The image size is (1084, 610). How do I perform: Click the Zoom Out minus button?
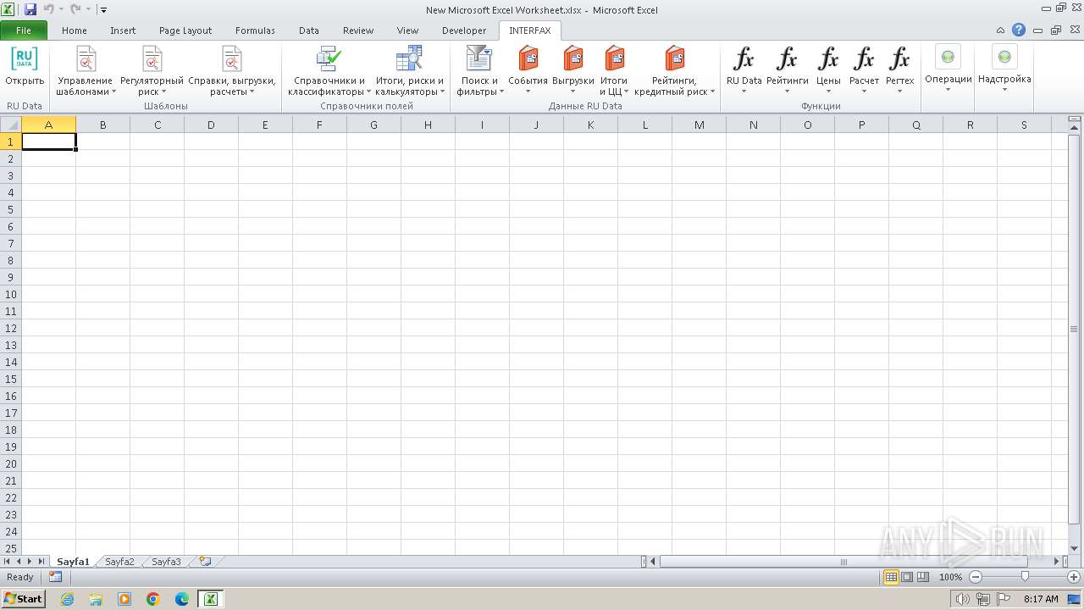click(975, 577)
